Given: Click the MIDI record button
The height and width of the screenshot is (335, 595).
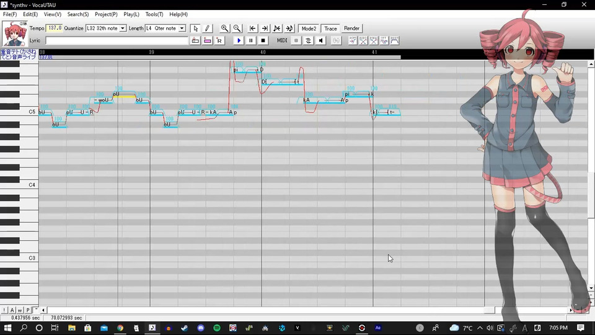Looking at the screenshot, I should pos(296,41).
